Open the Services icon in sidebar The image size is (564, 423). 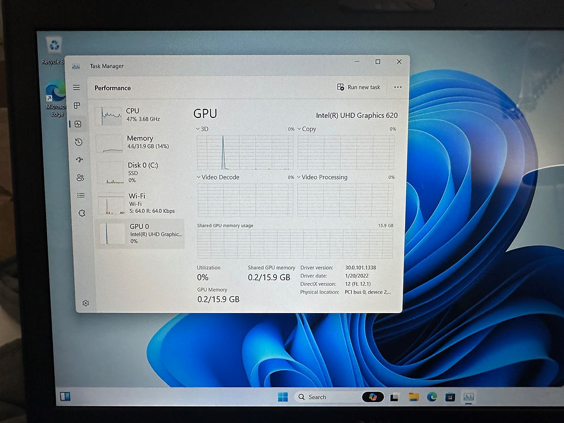(82, 213)
